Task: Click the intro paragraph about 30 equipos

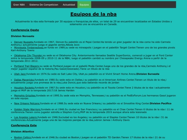Action: pos(93,23)
